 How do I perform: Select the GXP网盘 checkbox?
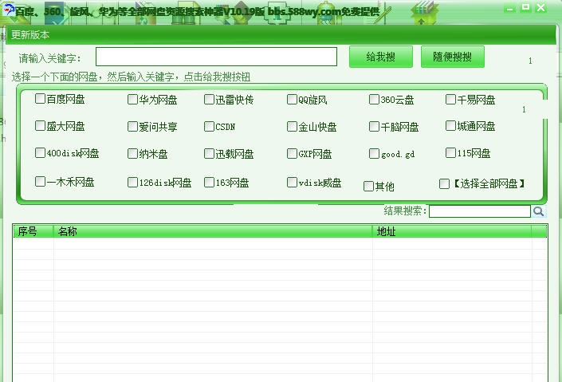coord(292,153)
